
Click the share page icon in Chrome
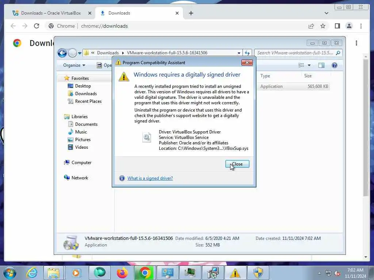pos(311,26)
